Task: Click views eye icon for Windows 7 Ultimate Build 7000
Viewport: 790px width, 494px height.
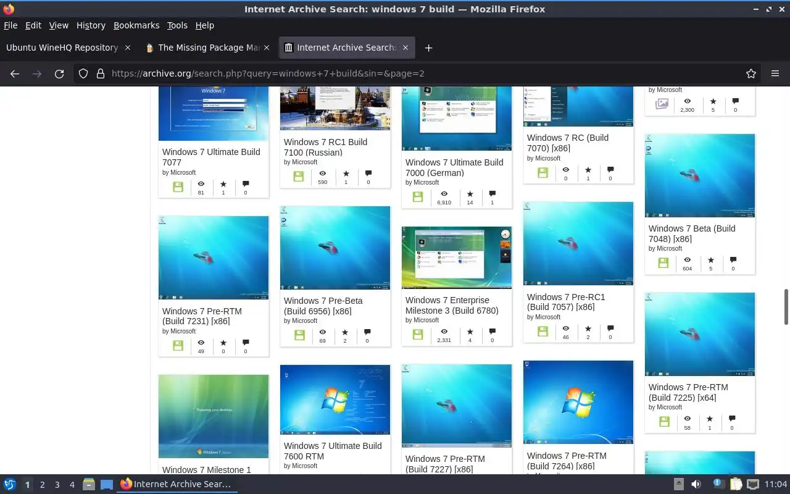Action: (x=444, y=194)
